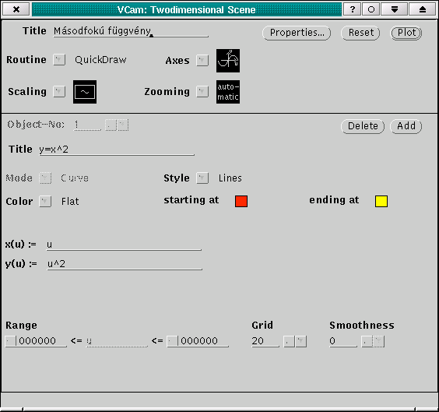Click the circle button in the title bar
The height and width of the screenshot is (412, 439).
click(371, 9)
